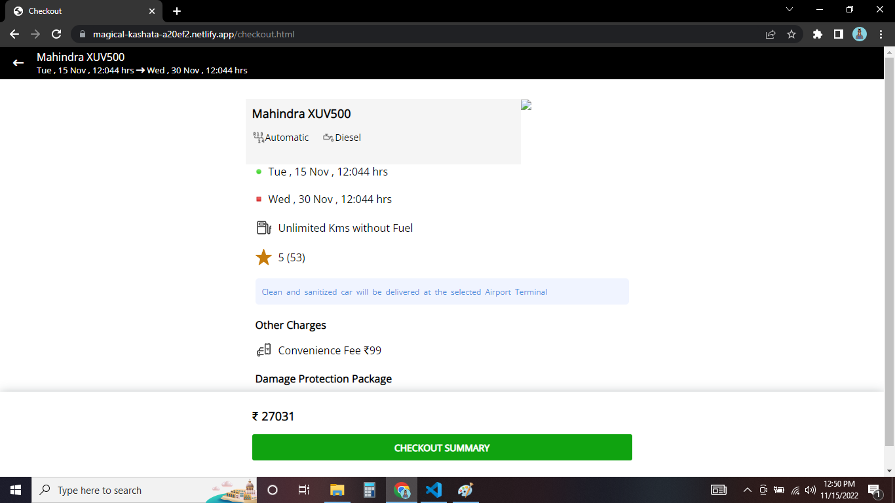Click the 'Wed , 30 Nov , 12:044 hrs' drop line

pyautogui.click(x=330, y=199)
